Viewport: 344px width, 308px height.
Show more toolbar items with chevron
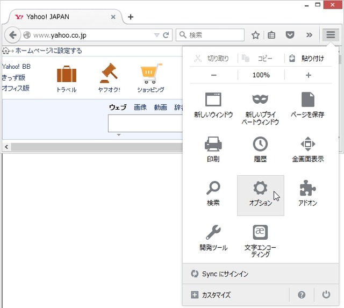[309, 35]
